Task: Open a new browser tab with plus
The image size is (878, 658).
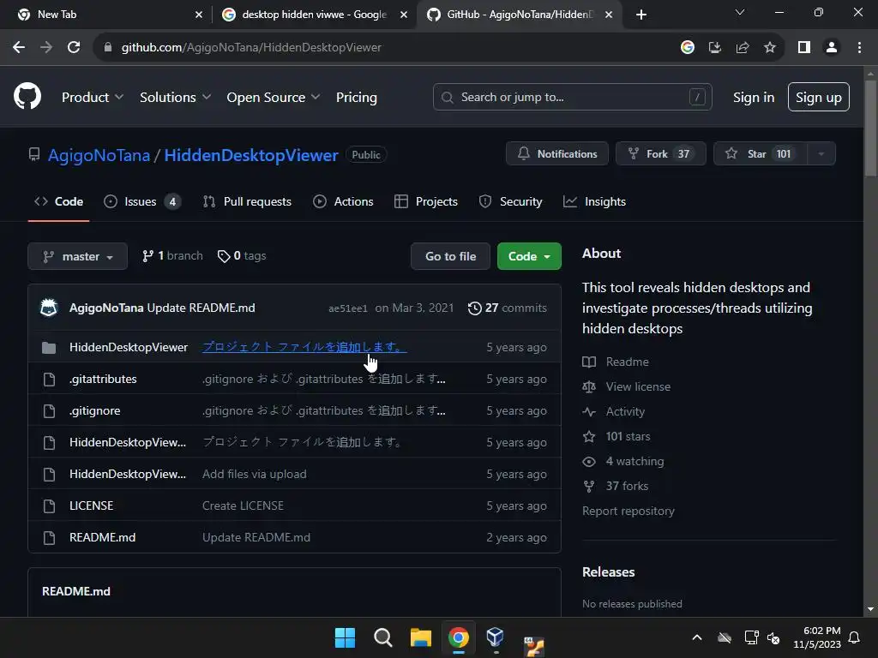Action: coord(641,15)
